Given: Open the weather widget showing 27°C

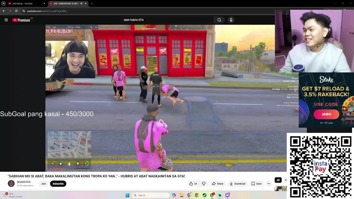Looking at the screenshot, I should 13,195.
